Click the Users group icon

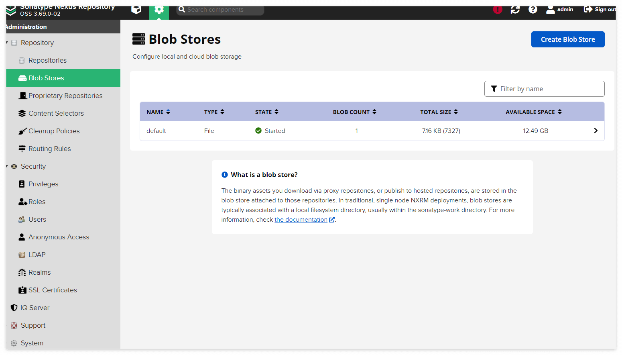22,219
